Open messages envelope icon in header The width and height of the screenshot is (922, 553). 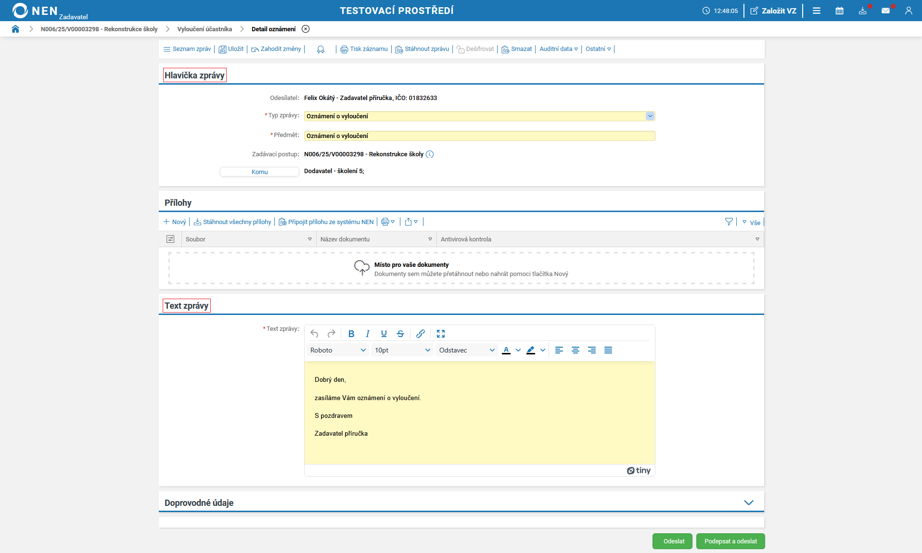coord(885,11)
